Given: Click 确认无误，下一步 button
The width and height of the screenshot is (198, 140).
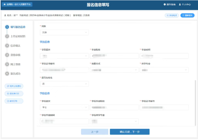Looking at the screenshot, I should click(129, 132).
